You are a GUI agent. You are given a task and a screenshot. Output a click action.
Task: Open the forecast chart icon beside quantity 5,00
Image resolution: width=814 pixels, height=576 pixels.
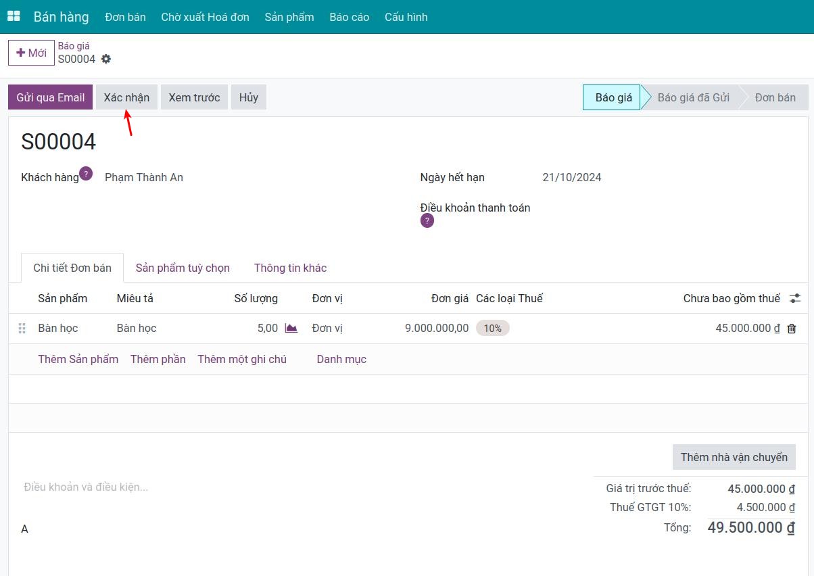(291, 328)
